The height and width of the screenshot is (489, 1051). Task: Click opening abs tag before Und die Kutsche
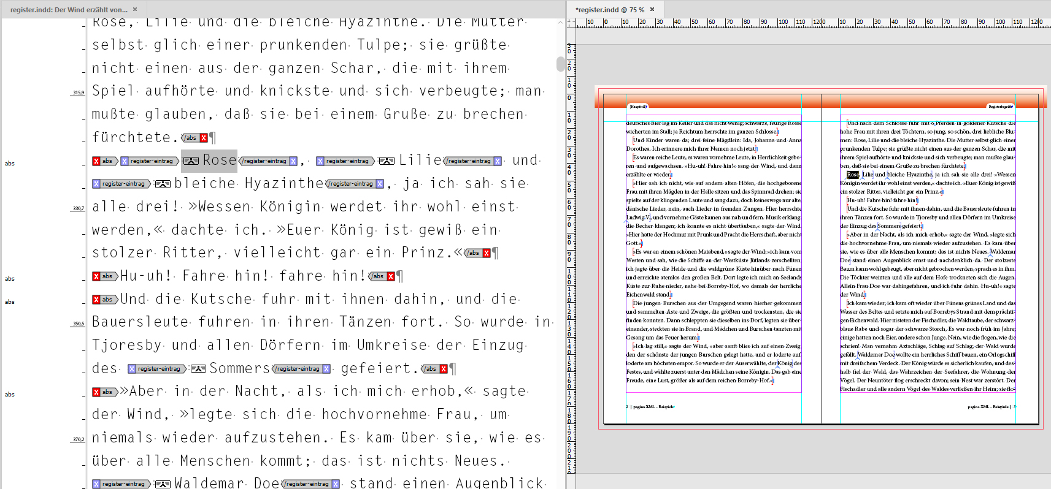105,300
